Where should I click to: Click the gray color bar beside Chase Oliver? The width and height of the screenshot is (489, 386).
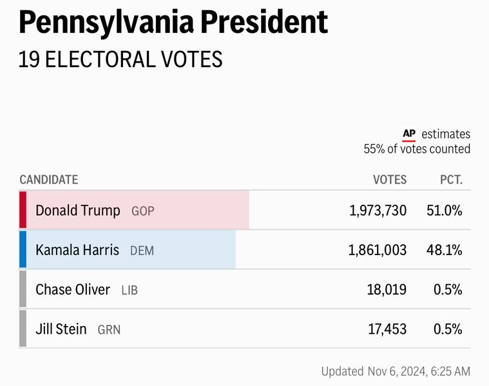tap(23, 289)
